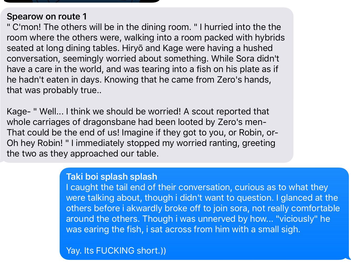Click the gray bubble's tail corner
The image size is (351, 262).
[3, 160]
